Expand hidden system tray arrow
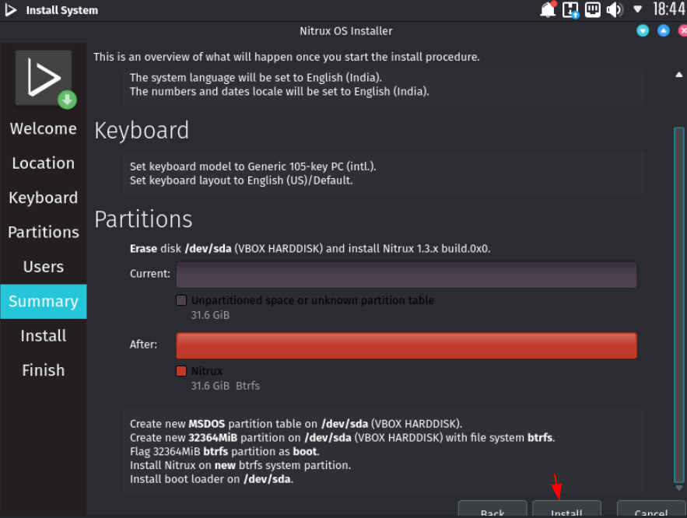 tap(637, 9)
